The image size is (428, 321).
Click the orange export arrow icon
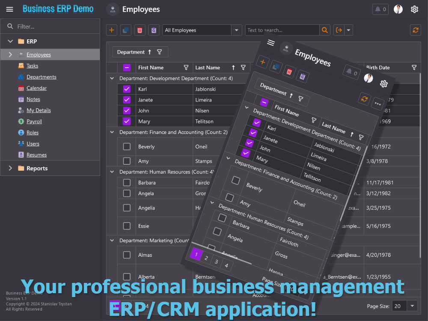click(x=339, y=30)
